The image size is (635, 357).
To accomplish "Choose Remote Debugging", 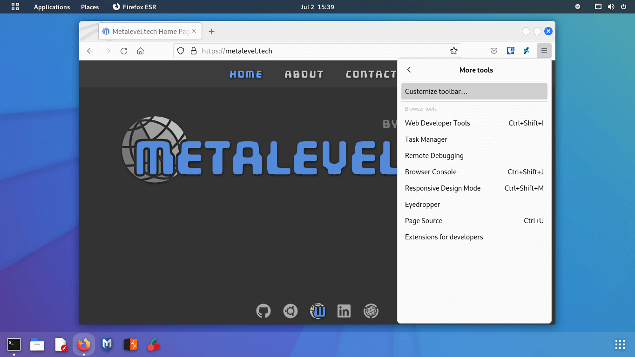I will coord(474,156).
